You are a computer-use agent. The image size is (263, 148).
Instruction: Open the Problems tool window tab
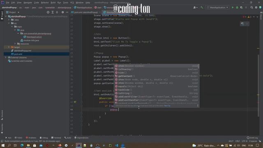(x=31, y=138)
